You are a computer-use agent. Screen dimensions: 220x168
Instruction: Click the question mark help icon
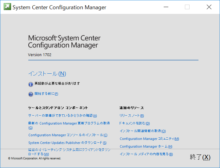point(31,94)
